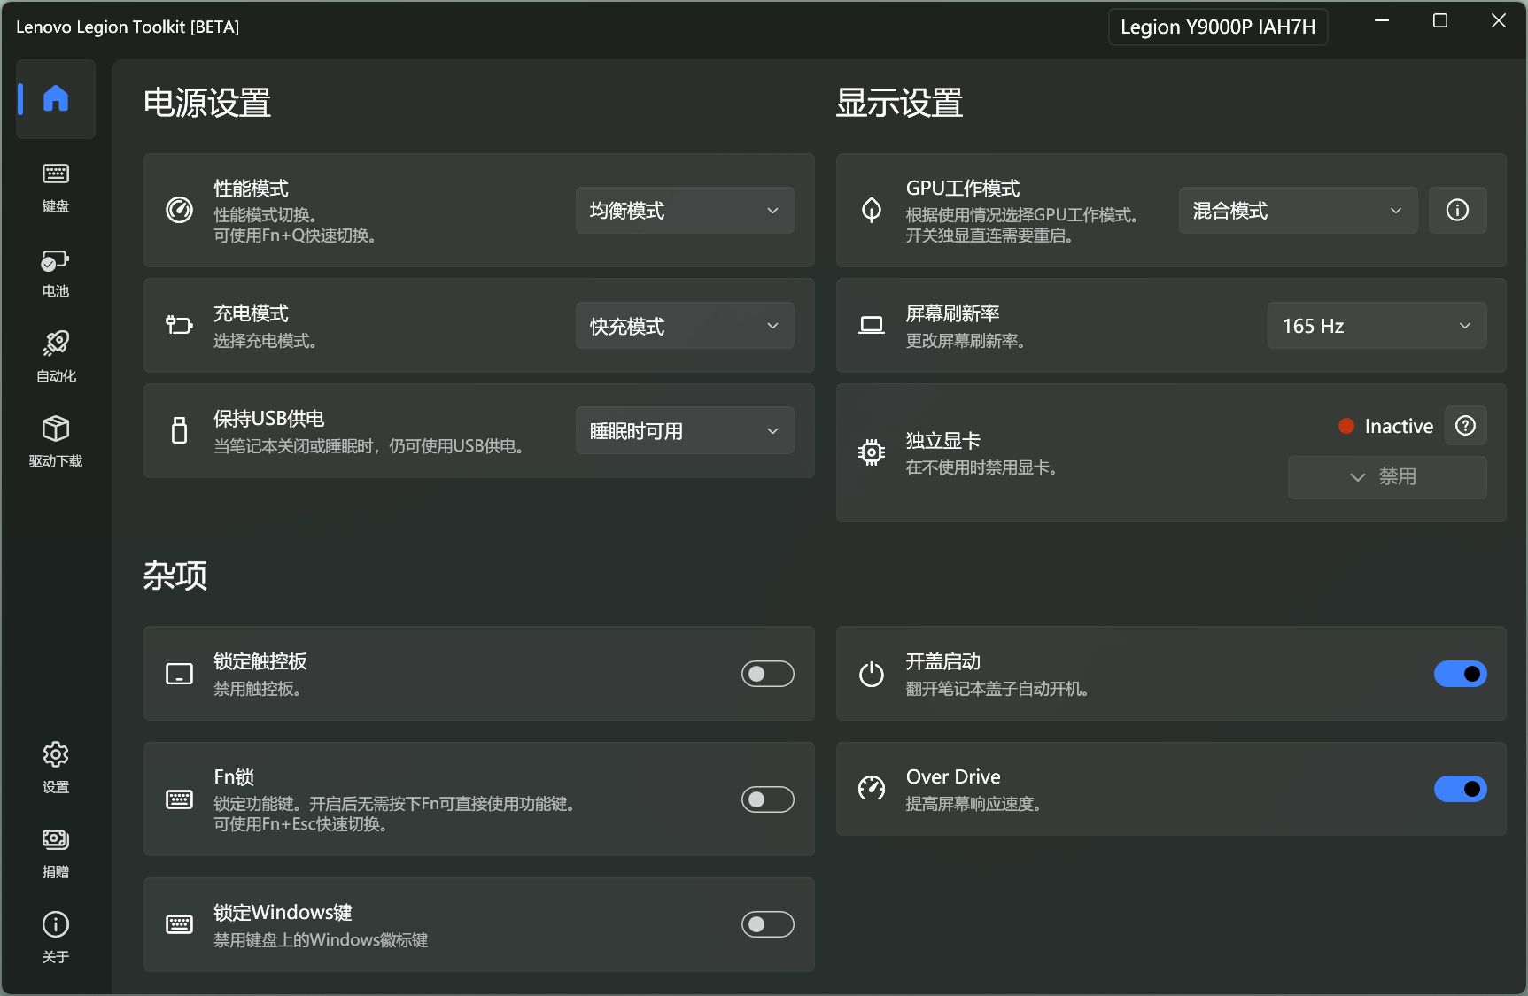Turn on the Fn锁 switch
This screenshot has height=996, width=1528.
point(768,799)
